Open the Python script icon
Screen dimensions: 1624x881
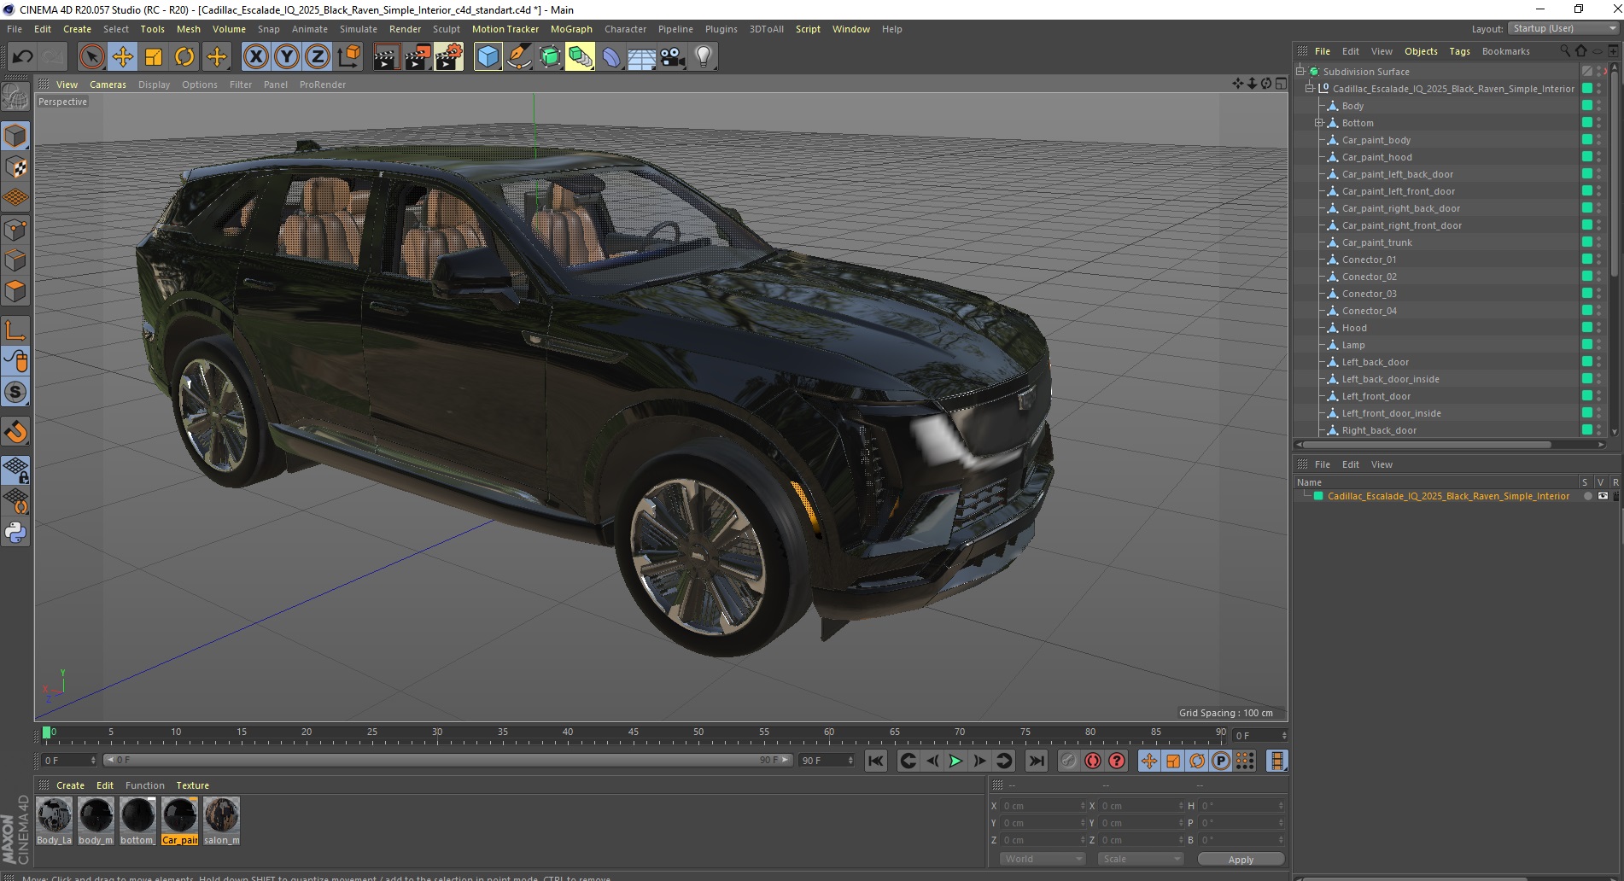(x=15, y=533)
